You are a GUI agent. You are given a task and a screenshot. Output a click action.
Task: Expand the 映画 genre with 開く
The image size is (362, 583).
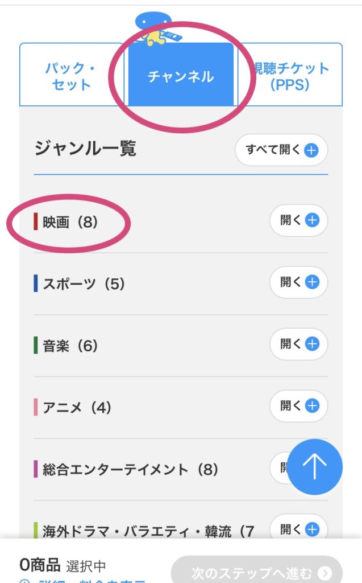pos(298,220)
